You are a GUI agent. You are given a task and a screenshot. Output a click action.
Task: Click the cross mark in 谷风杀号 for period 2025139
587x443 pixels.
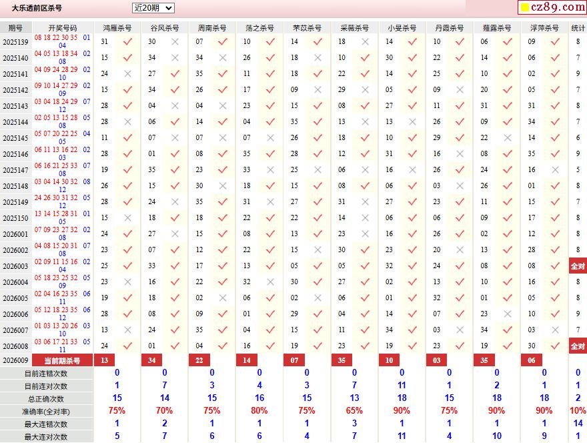pyautogui.click(x=175, y=41)
